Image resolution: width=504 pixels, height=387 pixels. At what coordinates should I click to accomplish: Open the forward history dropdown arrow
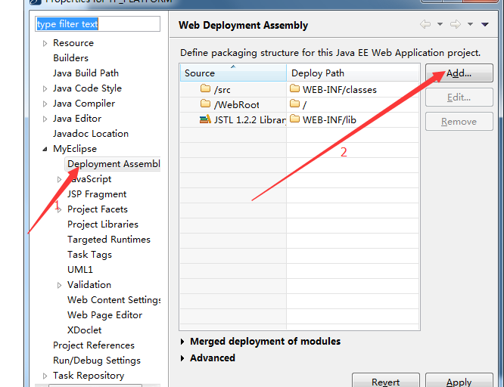[470, 24]
